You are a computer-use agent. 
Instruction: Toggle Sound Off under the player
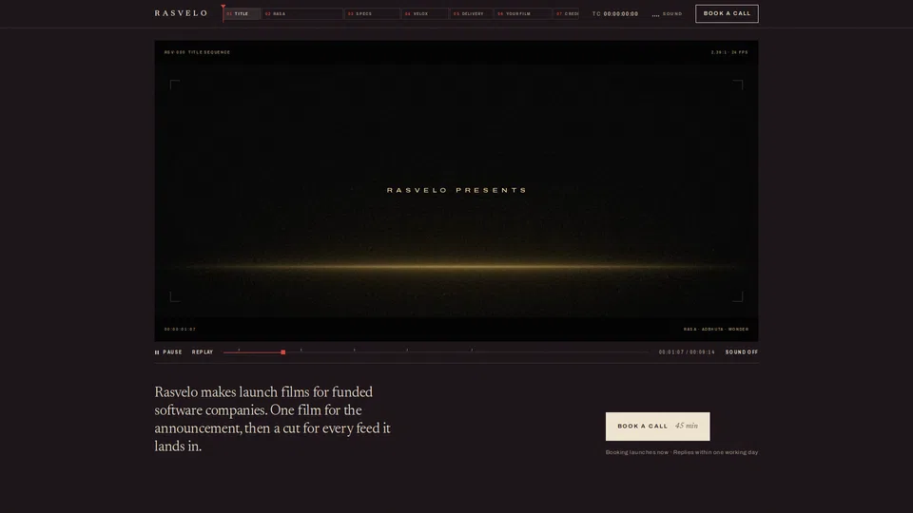click(x=741, y=351)
